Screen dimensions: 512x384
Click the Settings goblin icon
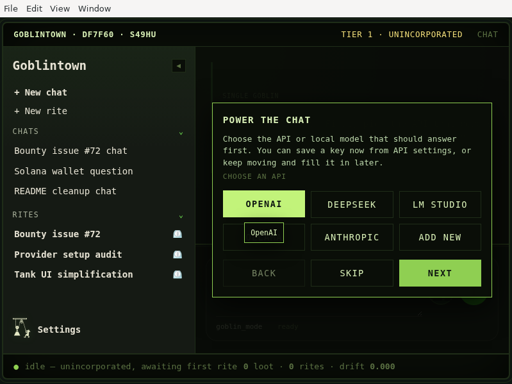(22, 328)
